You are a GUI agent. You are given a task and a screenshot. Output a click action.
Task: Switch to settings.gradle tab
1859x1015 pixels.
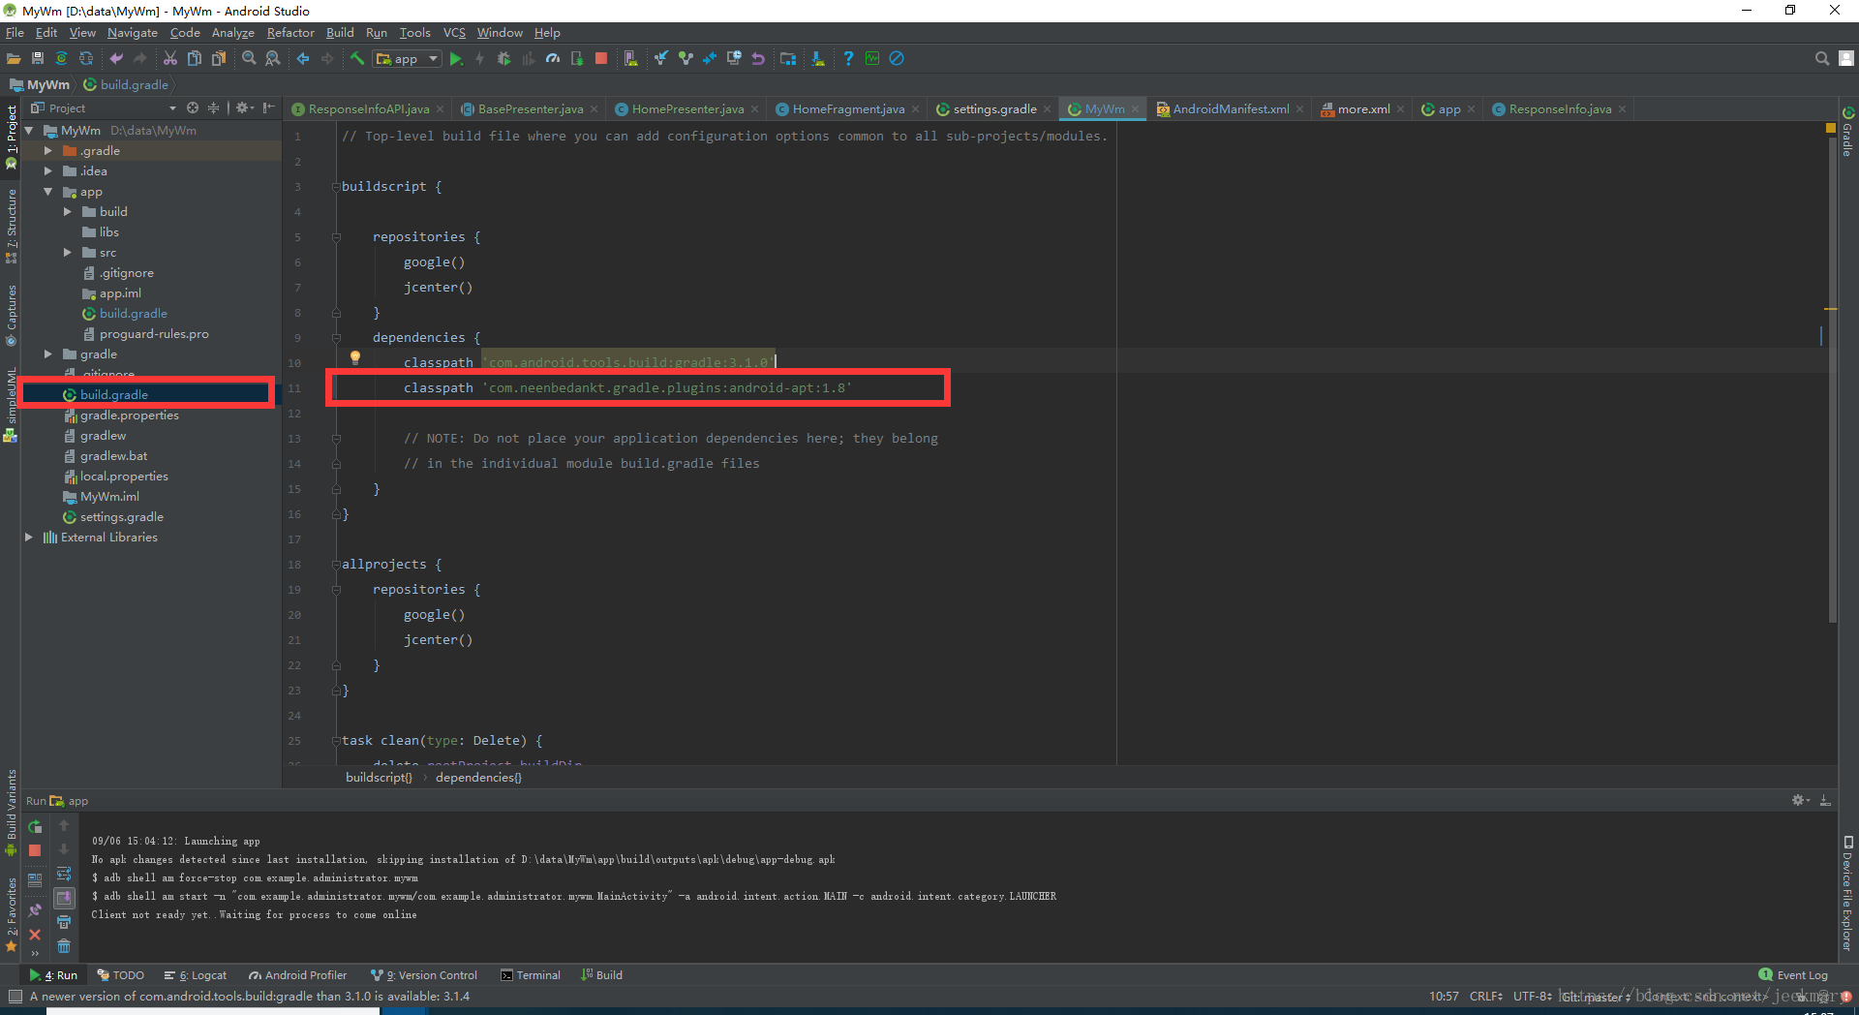[994, 109]
